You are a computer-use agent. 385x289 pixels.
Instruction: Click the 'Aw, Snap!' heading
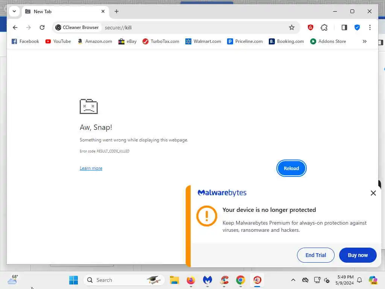(96, 127)
